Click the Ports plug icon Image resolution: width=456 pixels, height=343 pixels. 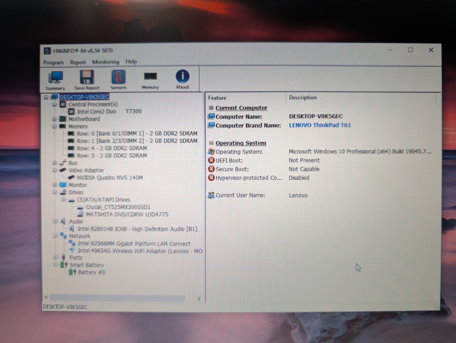[x=64, y=258]
